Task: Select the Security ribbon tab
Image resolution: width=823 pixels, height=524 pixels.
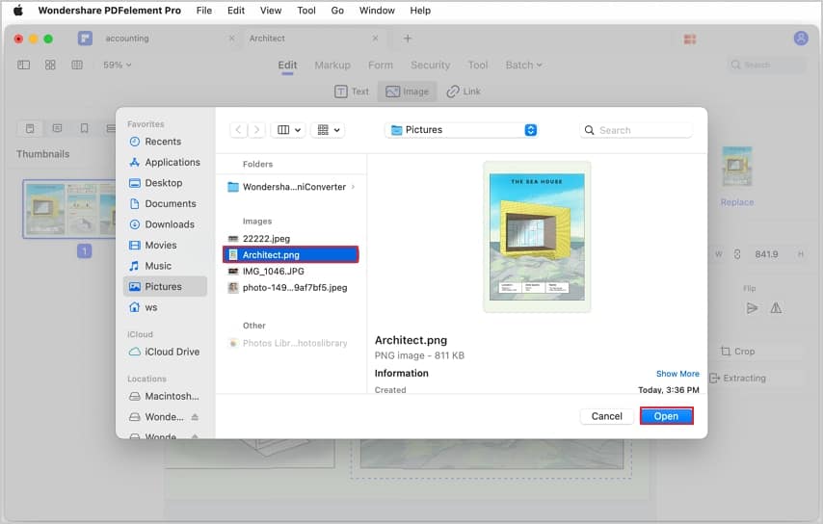Action: [430, 65]
